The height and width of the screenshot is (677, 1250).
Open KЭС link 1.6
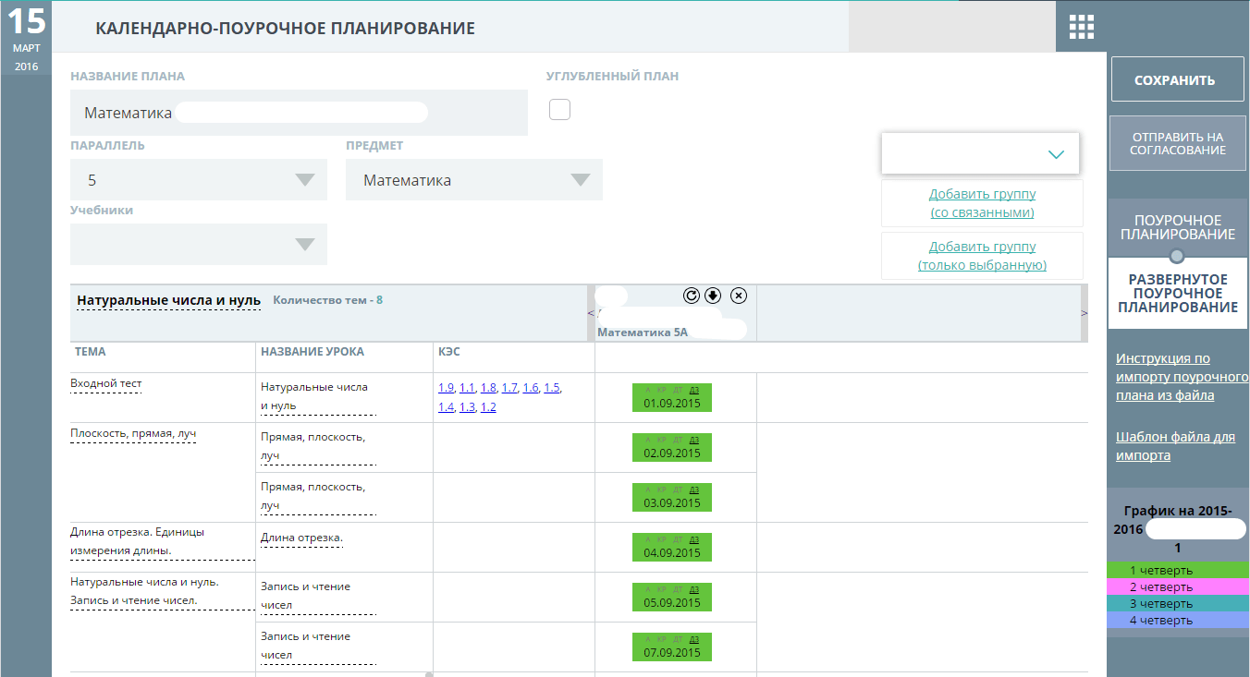click(x=532, y=388)
